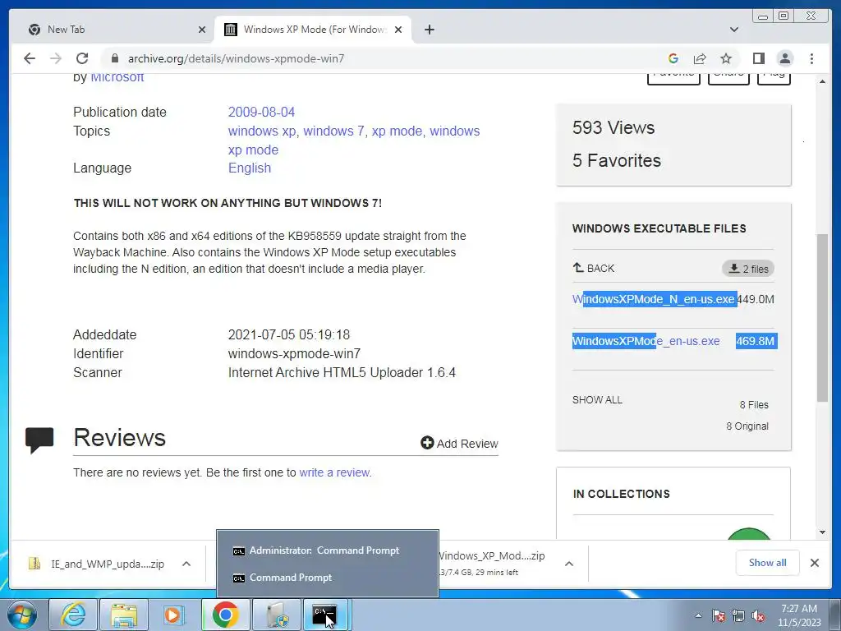This screenshot has width=841, height=631.
Task: Click SHOW ALL files link
Action: 597,400
